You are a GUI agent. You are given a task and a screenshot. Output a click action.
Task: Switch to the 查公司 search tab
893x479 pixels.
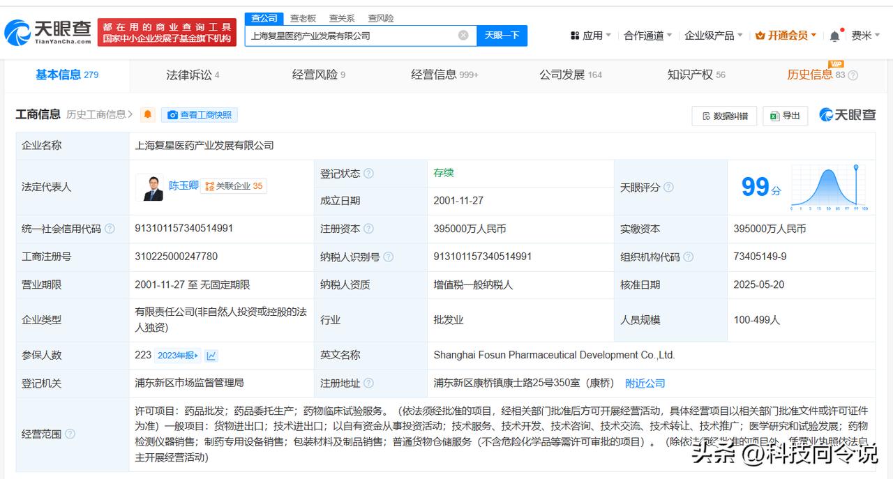264,18
